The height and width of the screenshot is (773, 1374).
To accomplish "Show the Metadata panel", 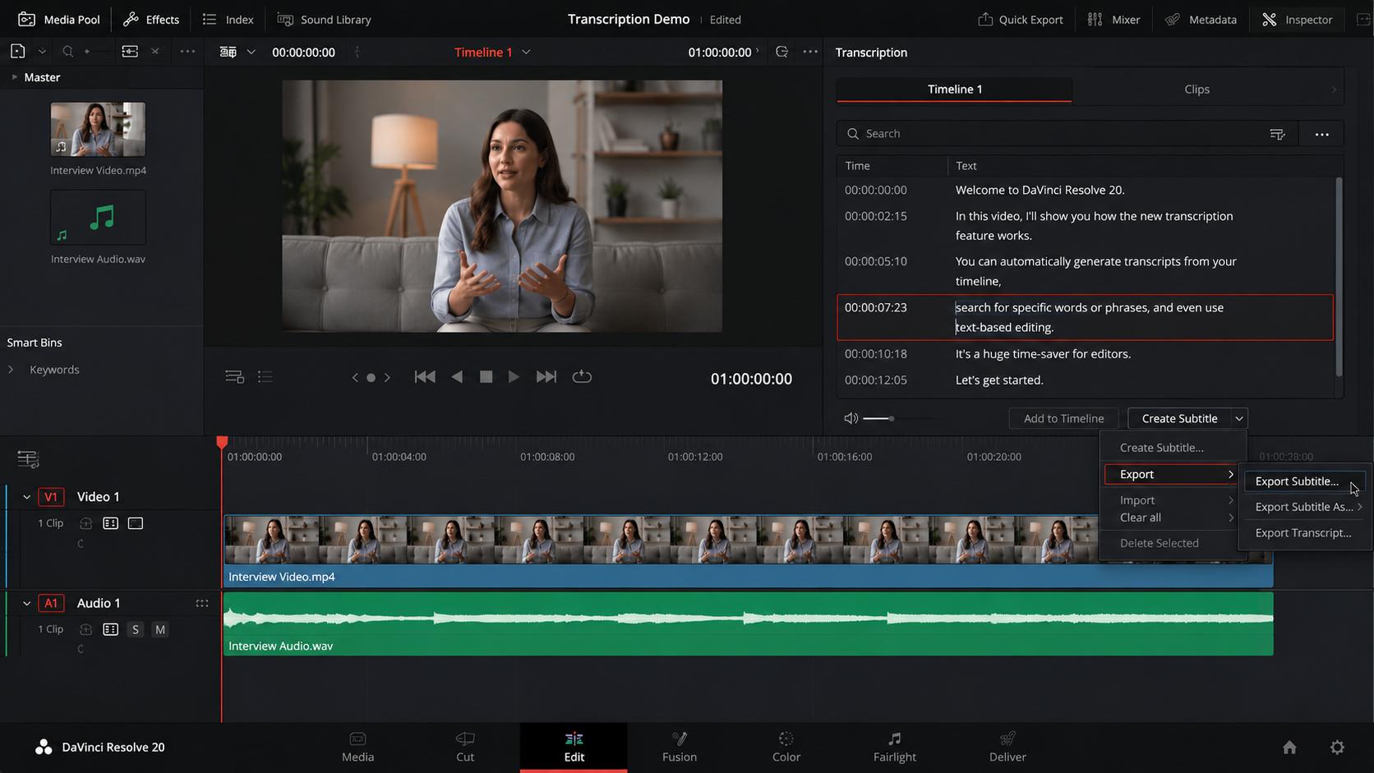I will point(1201,19).
